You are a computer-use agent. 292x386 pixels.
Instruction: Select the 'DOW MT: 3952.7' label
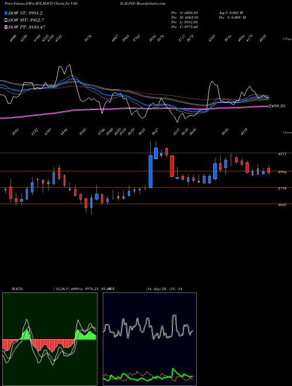tap(26, 20)
